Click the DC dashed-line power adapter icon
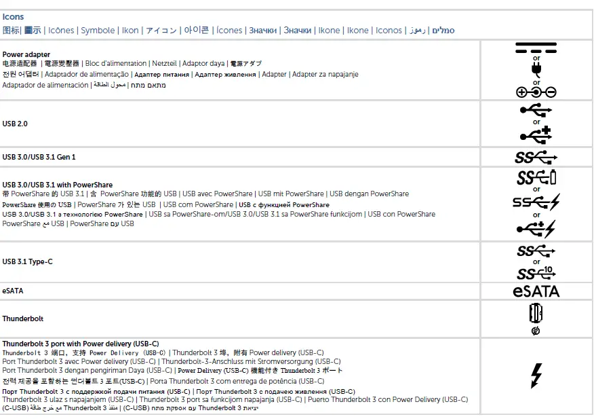Viewport: 596px width, 419px height. click(536, 48)
